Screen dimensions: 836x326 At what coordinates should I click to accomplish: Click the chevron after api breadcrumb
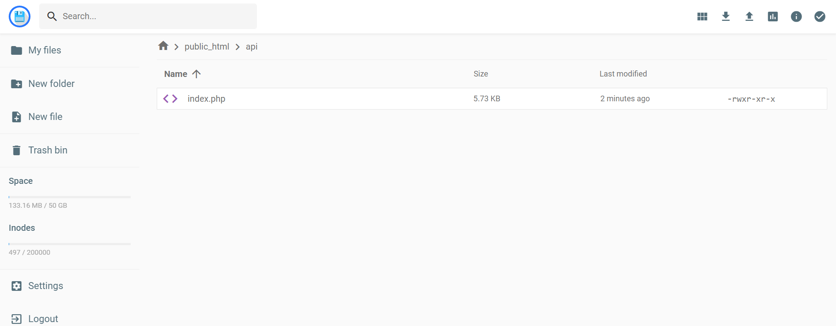(237, 46)
